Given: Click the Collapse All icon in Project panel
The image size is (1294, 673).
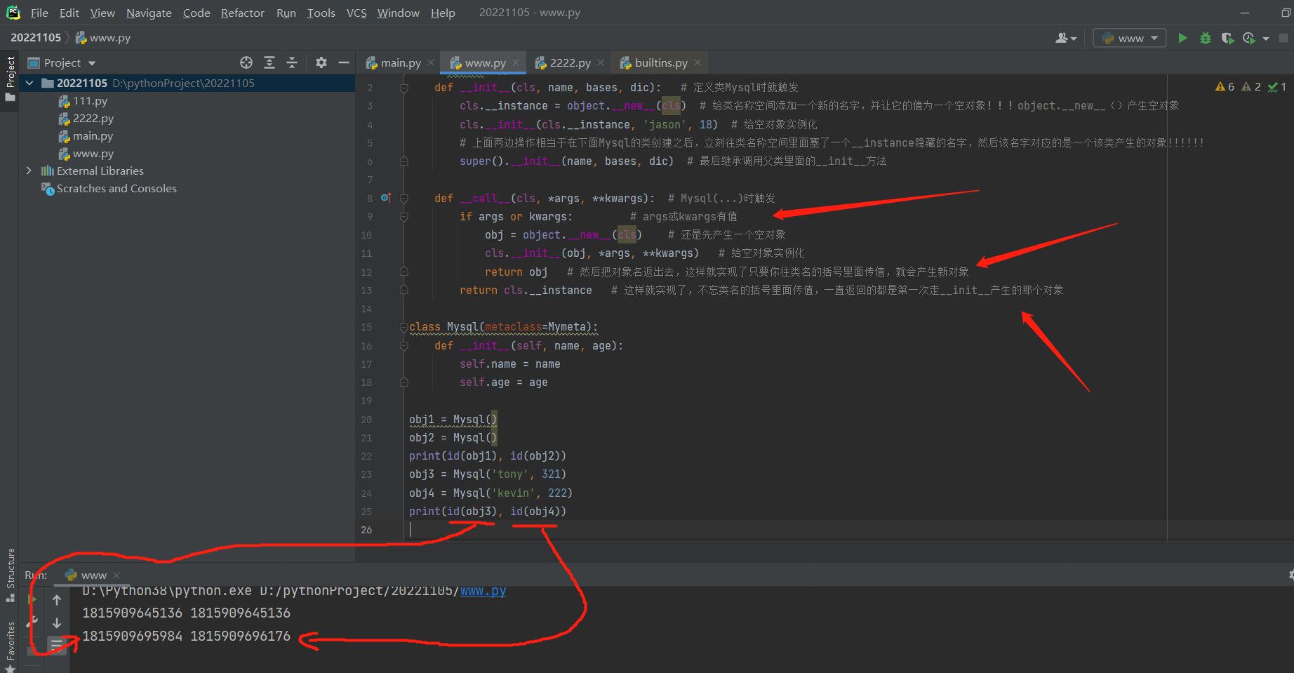Looking at the screenshot, I should [292, 62].
